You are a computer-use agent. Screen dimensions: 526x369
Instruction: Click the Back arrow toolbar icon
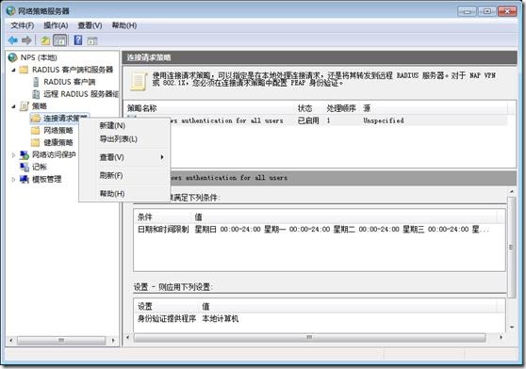[13, 40]
